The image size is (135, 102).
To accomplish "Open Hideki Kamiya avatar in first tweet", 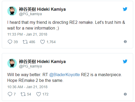I will click(x=12, y=11).
